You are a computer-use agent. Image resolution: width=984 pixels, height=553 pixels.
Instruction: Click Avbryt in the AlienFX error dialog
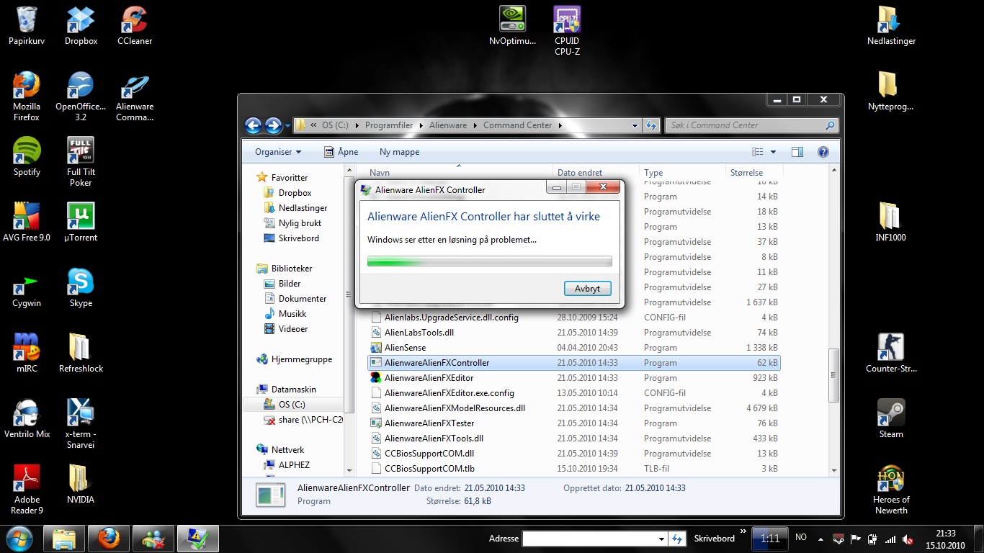[x=588, y=288]
